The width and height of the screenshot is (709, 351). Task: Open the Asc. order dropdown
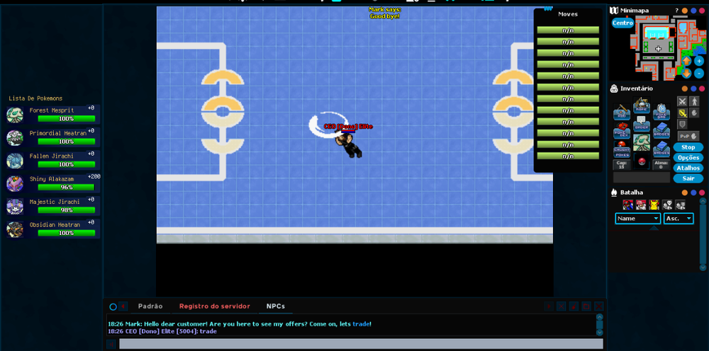(679, 219)
